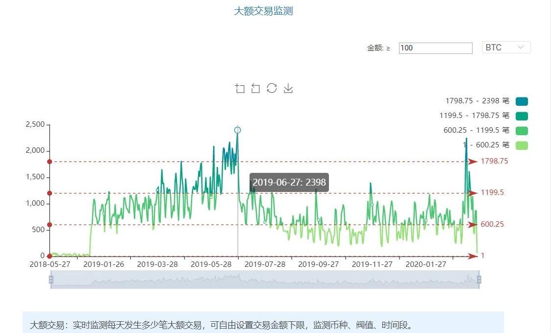Screen dimensions: 551x333
Task: Click the 2,500 y-axis label
Action: (35, 124)
